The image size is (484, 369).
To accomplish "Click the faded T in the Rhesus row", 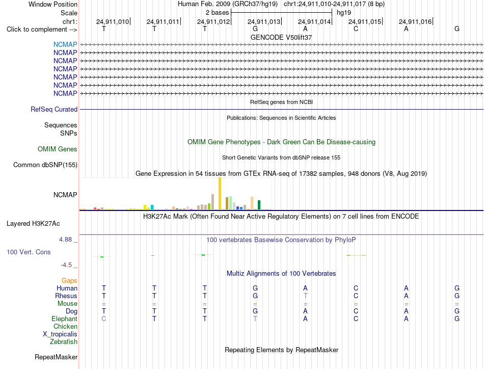I will pyautogui.click(x=305, y=296).
